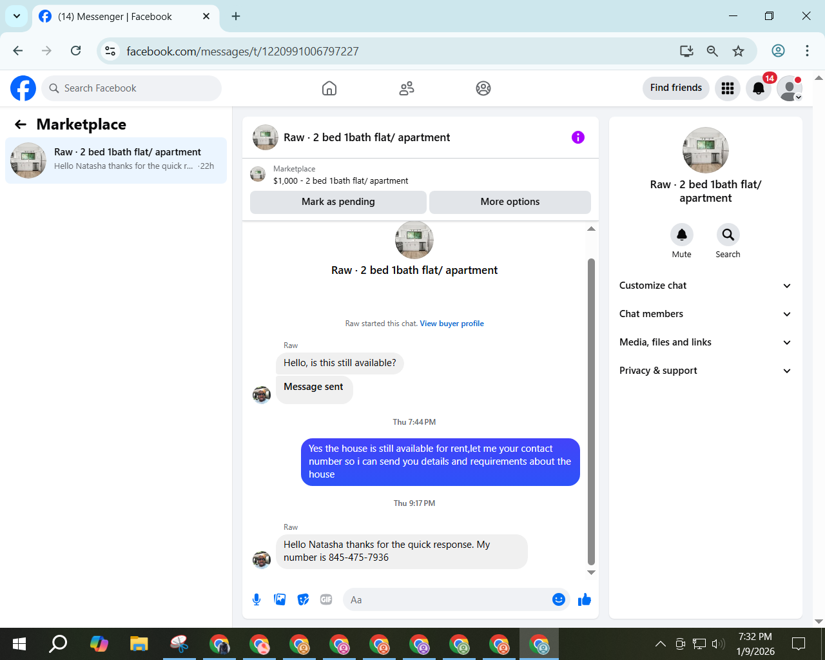825x660 pixels.
Task: Bookmark this tab star icon
Action: [739, 51]
